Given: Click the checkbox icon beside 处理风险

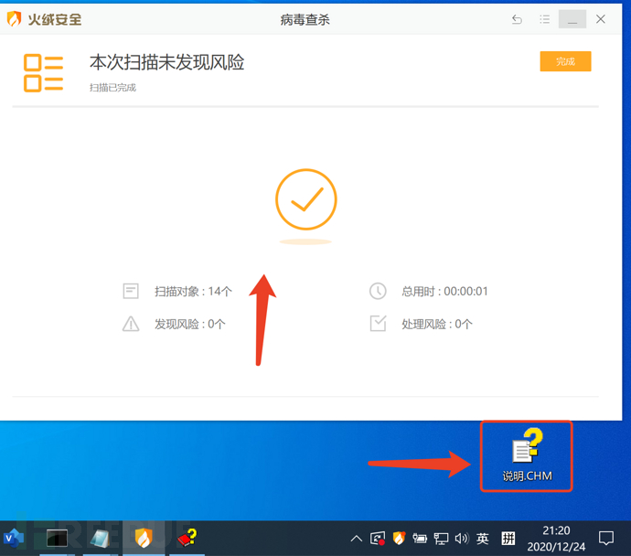Looking at the screenshot, I should pos(378,323).
